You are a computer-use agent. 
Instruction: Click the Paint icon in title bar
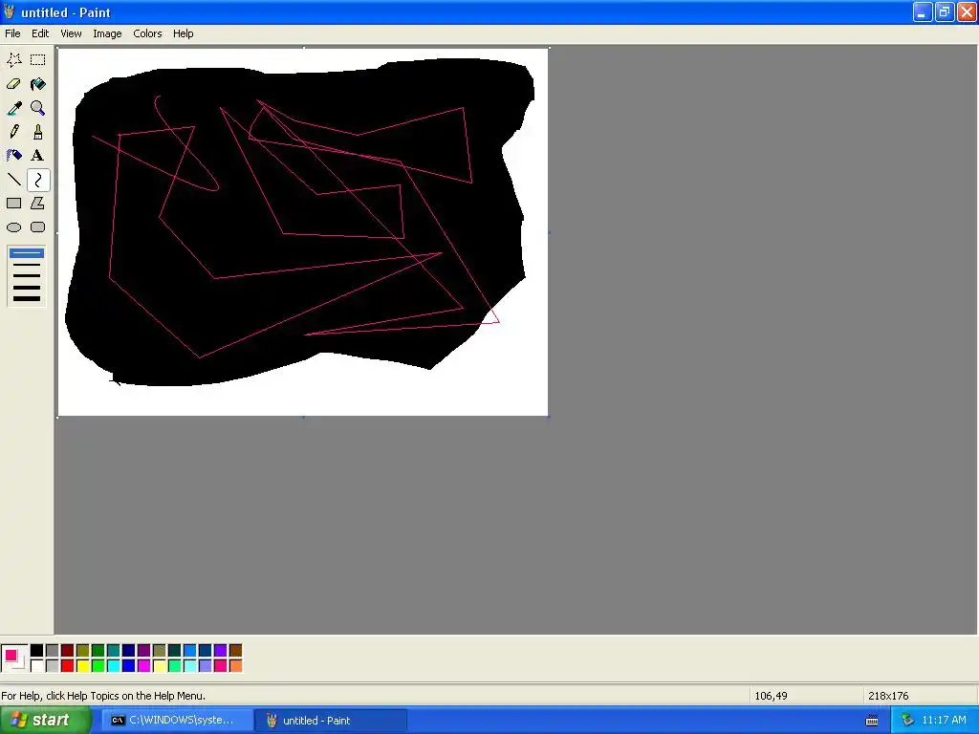pyautogui.click(x=10, y=11)
